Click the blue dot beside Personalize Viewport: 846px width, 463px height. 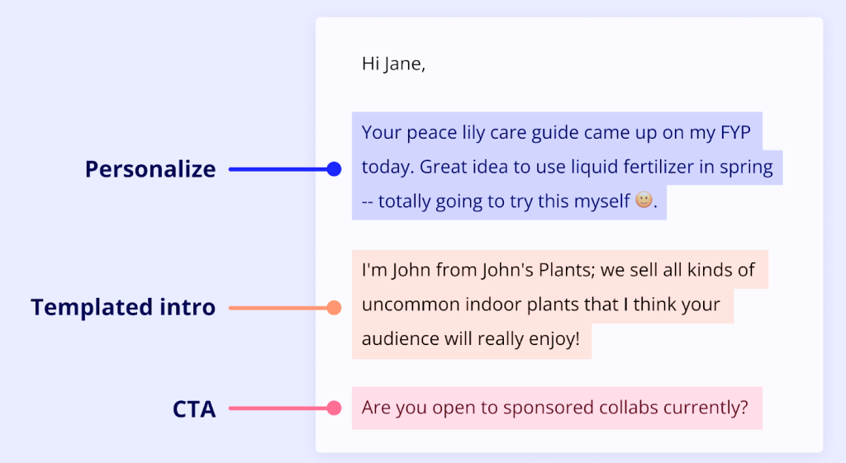point(334,169)
